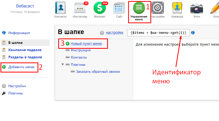The image size is (219, 121).
Task: Open the Инсталлер app icon
Action: (80, 8)
